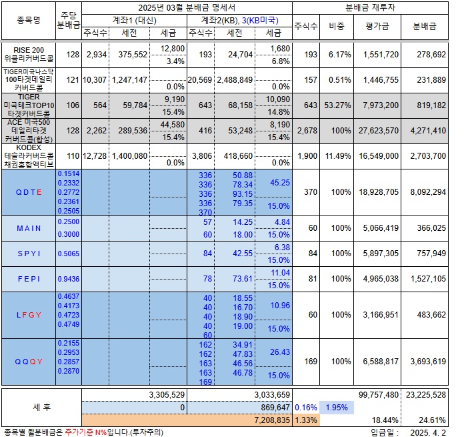
Task: Select the ACE 미국500 데일리타겟 커버드콜(합성) cell
Action: (29, 131)
